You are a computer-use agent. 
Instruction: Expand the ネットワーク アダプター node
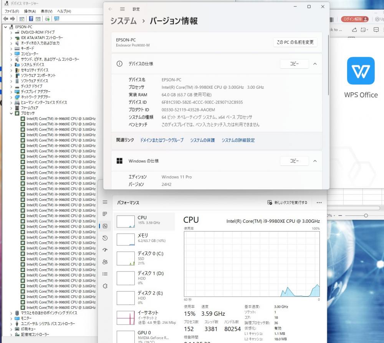pos(11,97)
